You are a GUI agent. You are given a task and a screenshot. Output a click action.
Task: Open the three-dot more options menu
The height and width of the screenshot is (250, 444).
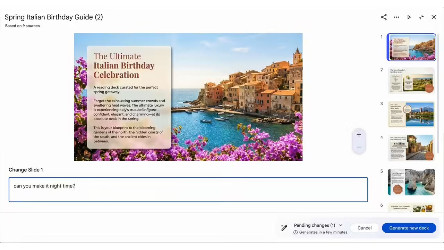click(x=396, y=17)
